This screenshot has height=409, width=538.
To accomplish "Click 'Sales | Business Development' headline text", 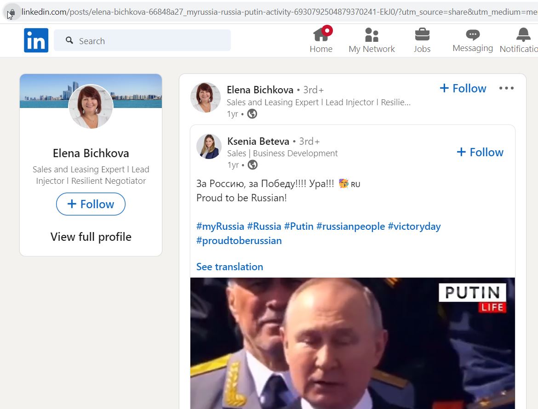I will coord(282,153).
